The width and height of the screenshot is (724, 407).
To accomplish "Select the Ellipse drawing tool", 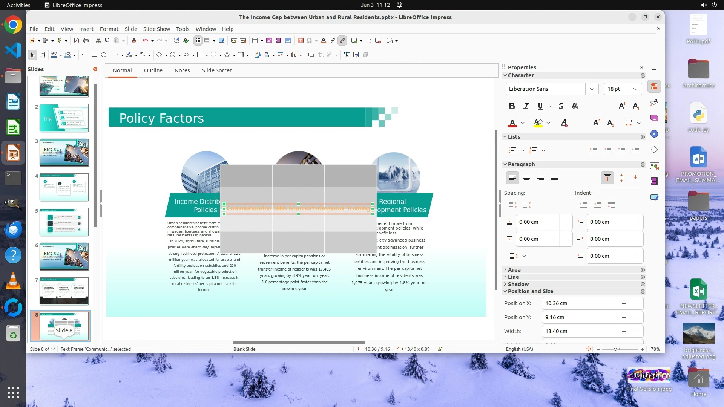I will click(104, 55).
